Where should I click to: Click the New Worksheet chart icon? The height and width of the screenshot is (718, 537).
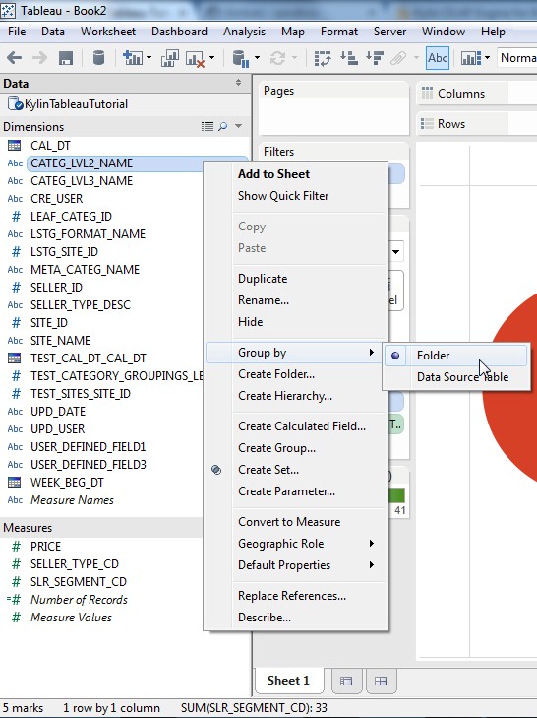(x=133, y=58)
